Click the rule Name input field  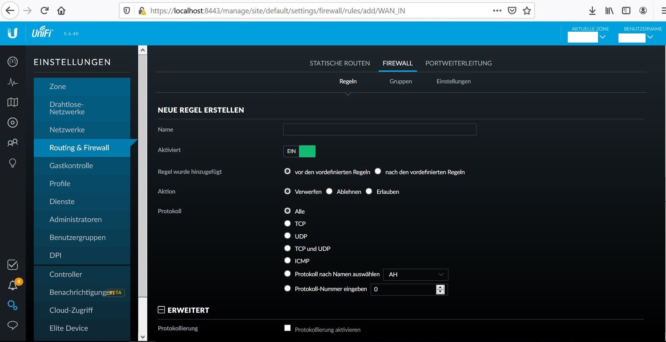click(379, 130)
